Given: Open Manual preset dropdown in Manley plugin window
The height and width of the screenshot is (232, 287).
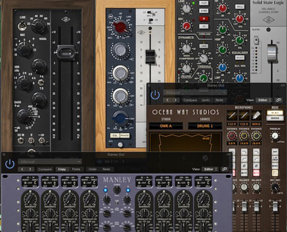Looking at the screenshot, I should pyautogui.click(x=50, y=161).
